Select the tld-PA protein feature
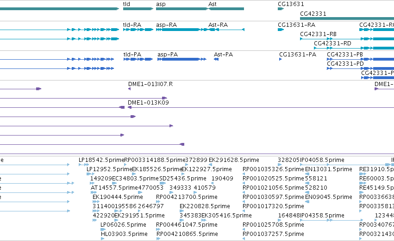Screen dimensions: 394x241 [138, 59]
